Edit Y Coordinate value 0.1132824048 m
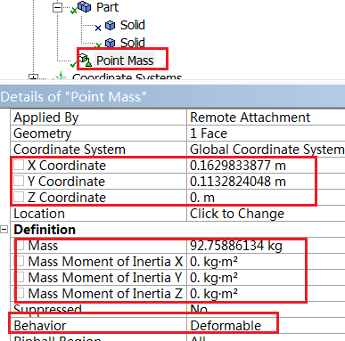Image resolution: width=345 pixels, height=341 pixels. click(266, 182)
